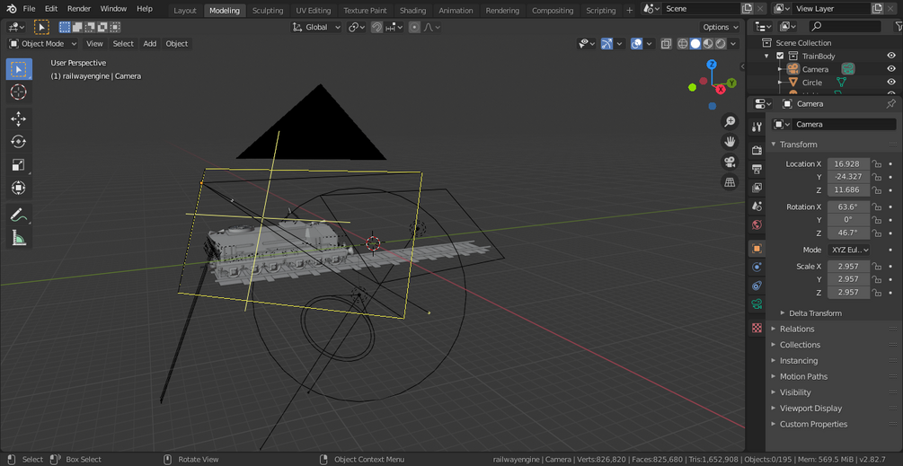The width and height of the screenshot is (903, 466).
Task: Hide the Circle object in outliner
Action: pos(891,83)
